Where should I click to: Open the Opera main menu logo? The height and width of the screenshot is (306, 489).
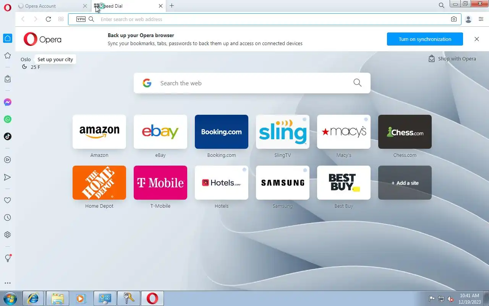pos(8,7)
